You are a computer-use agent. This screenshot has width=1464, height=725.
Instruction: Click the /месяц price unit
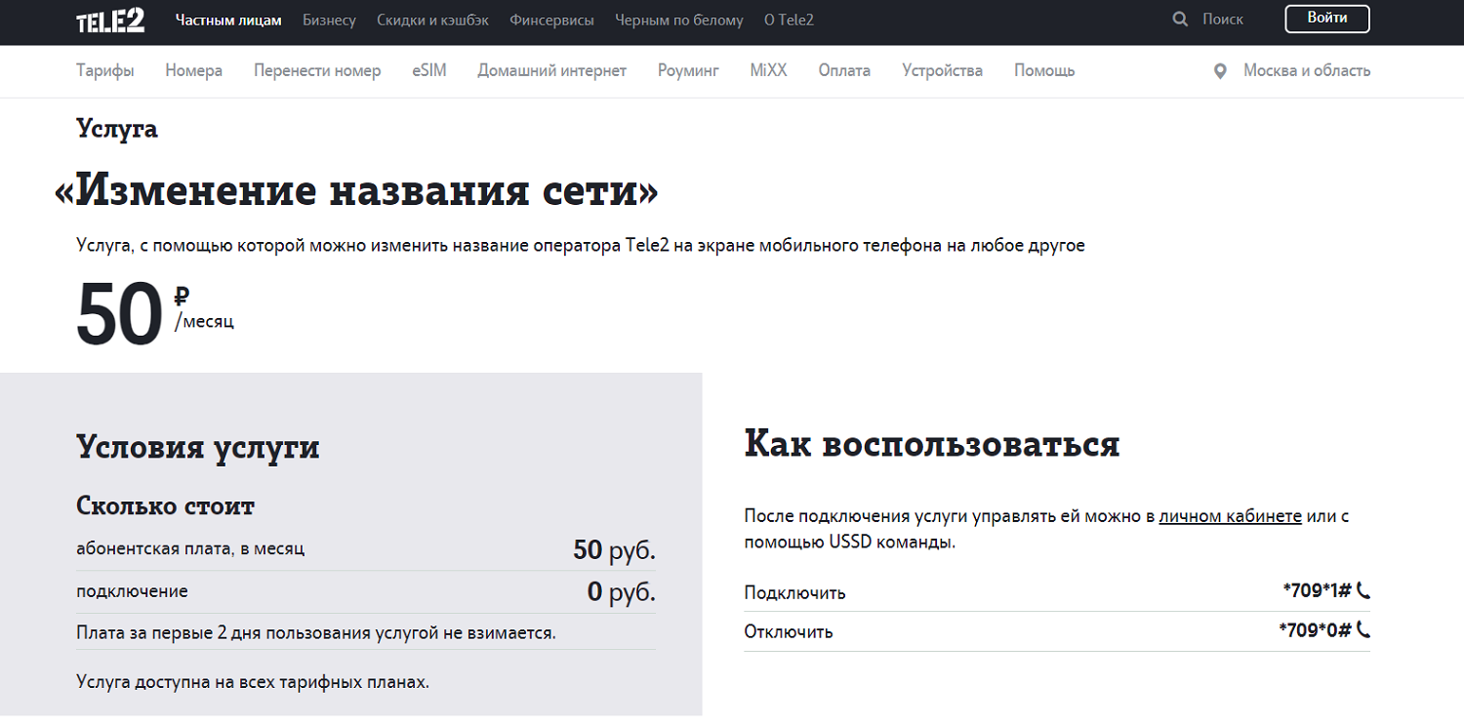click(x=204, y=321)
